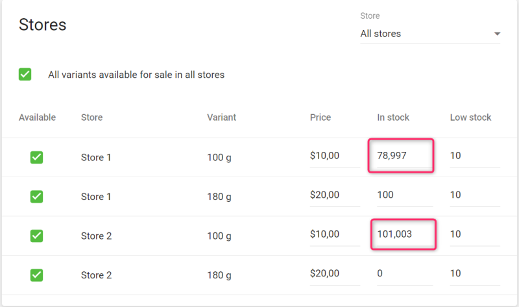Edit low stock field for Store 2 180 g
This screenshot has height=307, width=519.
474,274
